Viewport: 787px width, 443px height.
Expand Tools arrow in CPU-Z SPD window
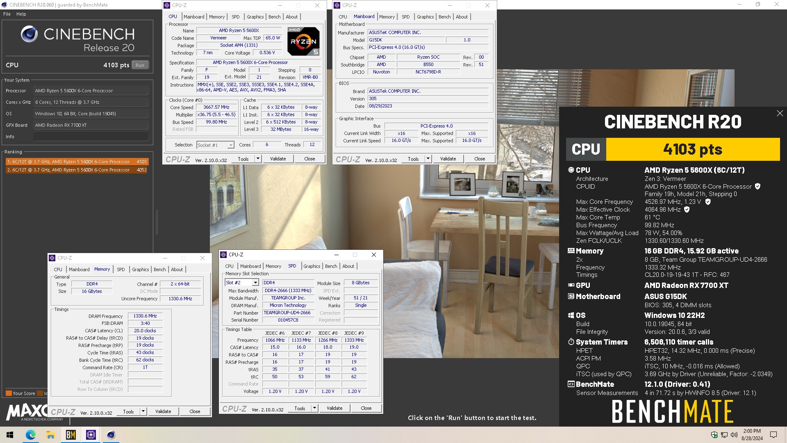coord(314,408)
